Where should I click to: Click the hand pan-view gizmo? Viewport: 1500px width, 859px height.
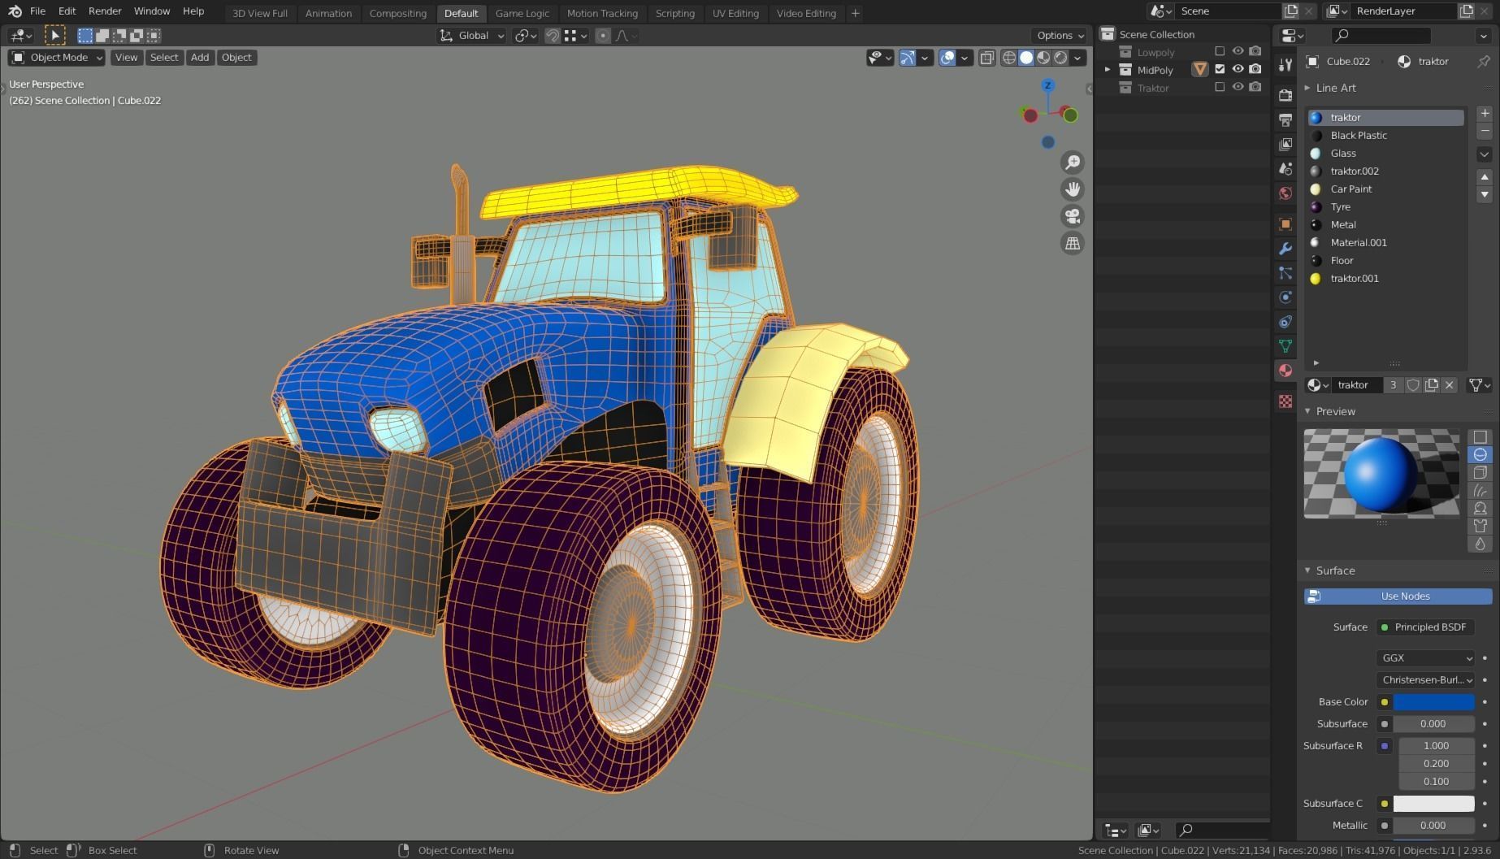1073,189
